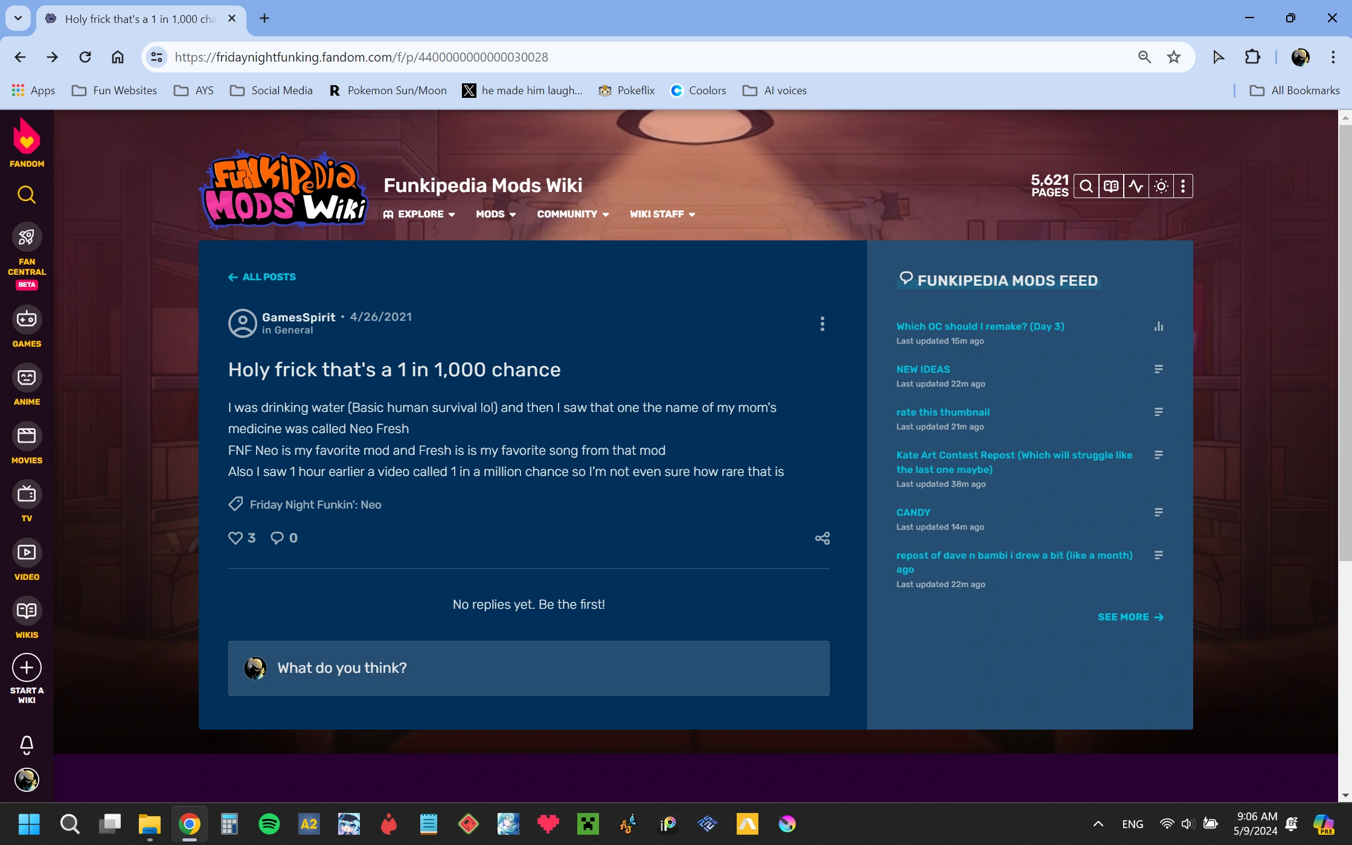Open Minecraft from the taskbar
The image size is (1352, 845).
(x=588, y=824)
